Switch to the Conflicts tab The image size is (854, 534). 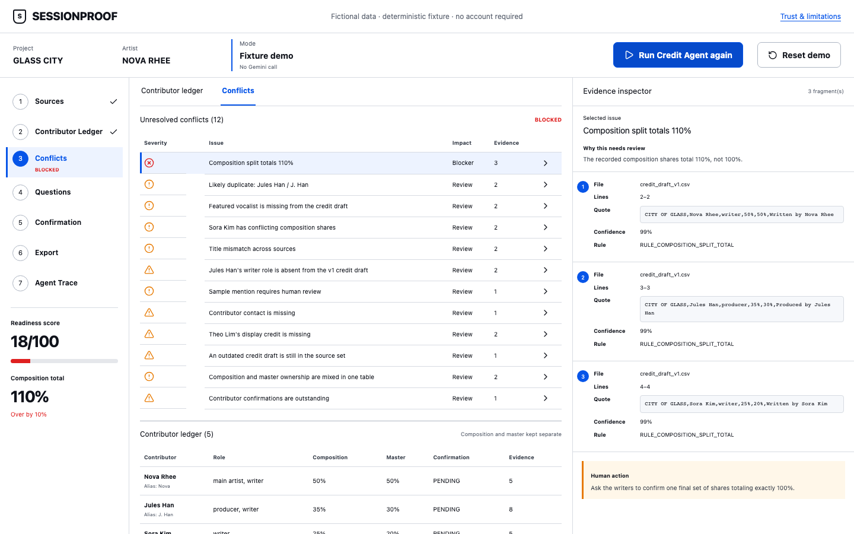click(238, 91)
